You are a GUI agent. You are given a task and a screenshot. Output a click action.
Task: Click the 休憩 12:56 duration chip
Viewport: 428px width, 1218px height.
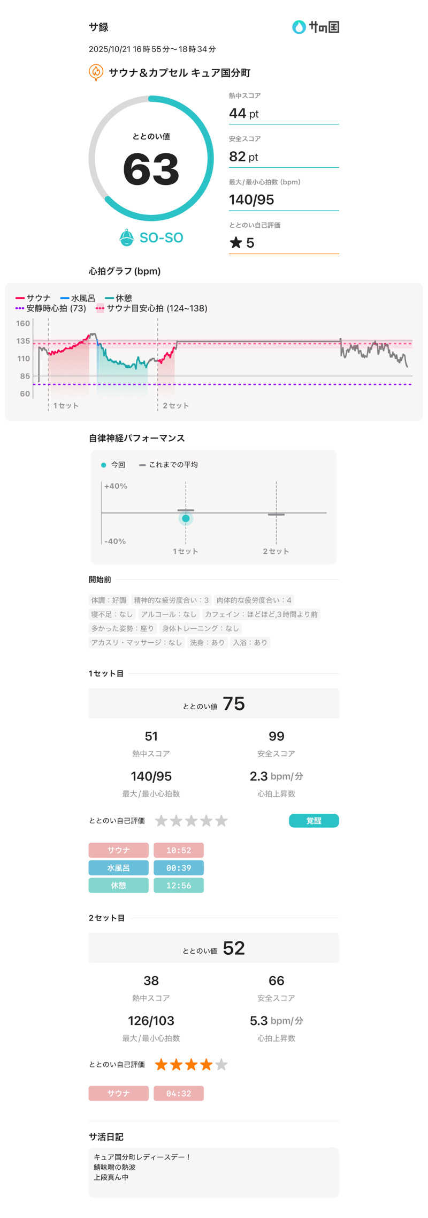point(178,885)
